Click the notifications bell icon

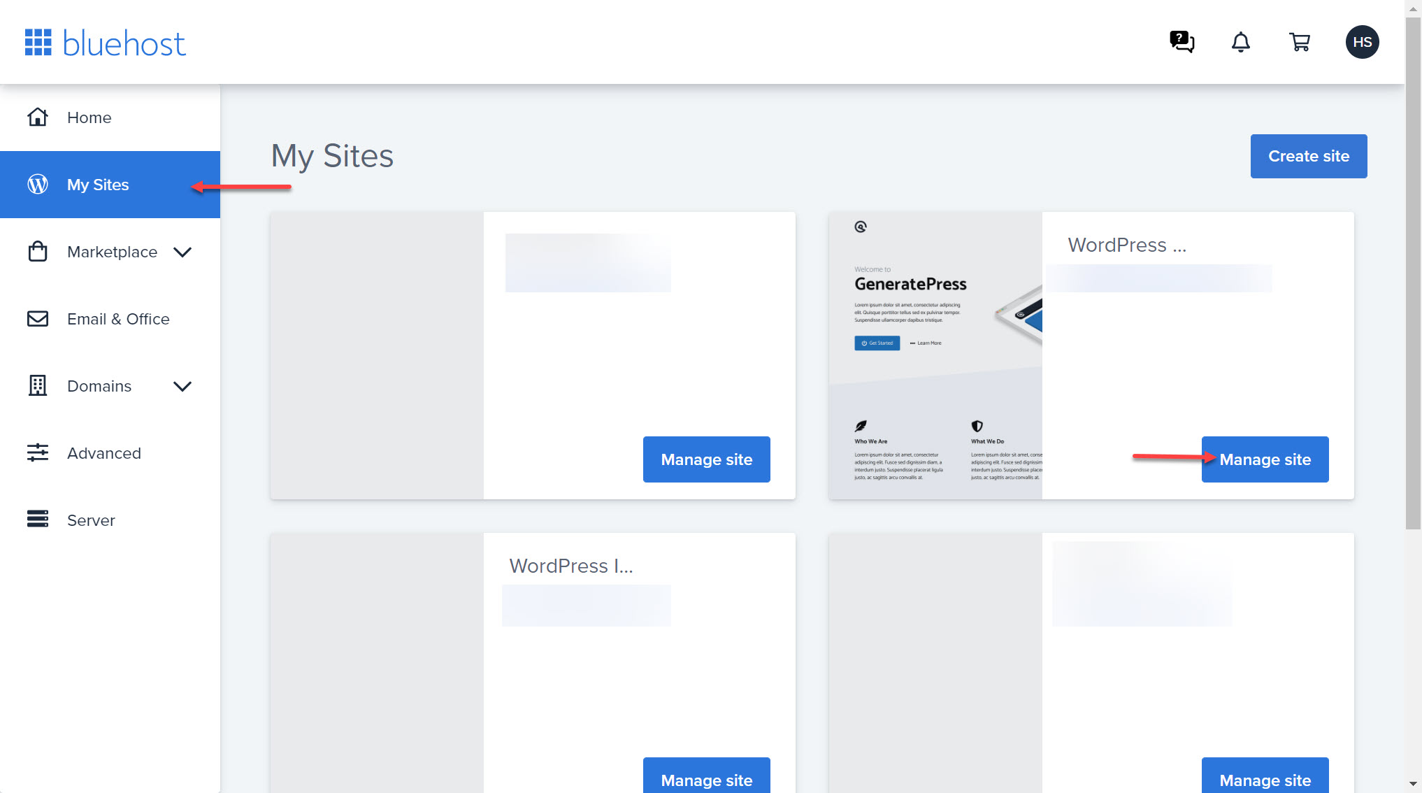pos(1240,42)
